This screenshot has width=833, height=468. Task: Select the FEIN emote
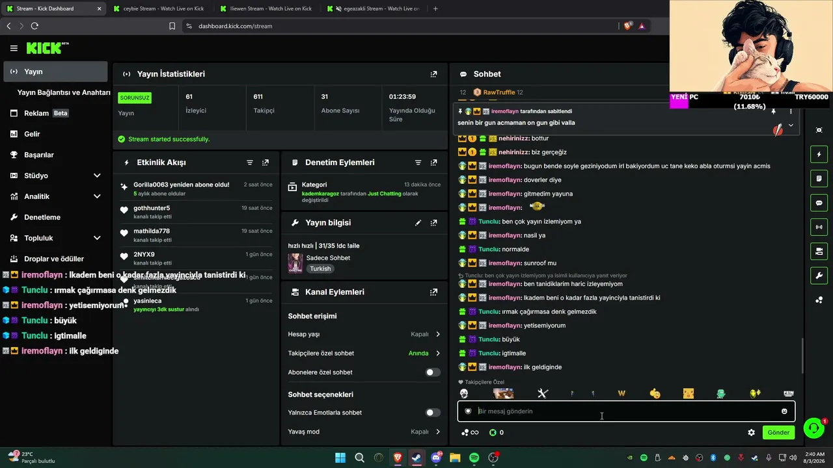(789, 393)
